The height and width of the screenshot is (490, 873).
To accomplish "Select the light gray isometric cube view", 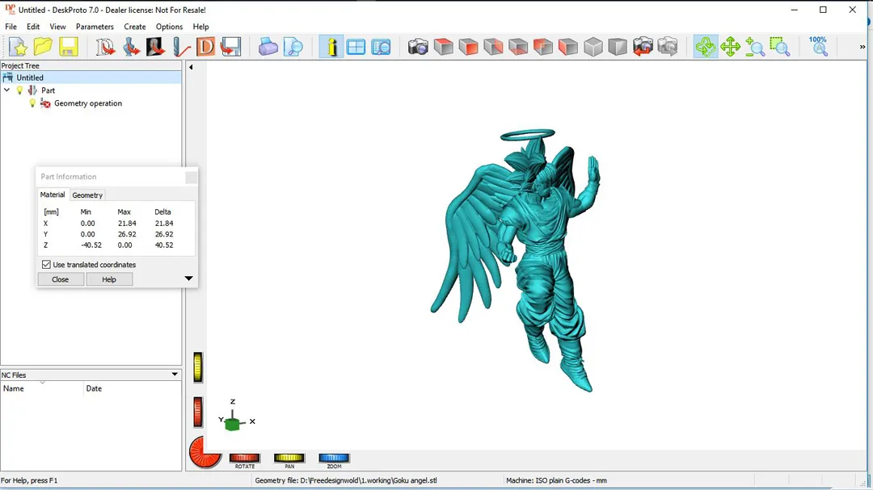I will (593, 47).
